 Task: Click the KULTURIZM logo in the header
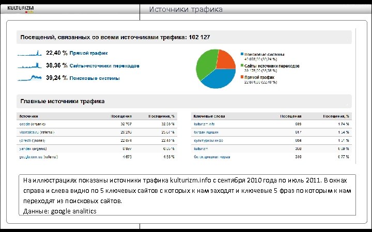21,9
